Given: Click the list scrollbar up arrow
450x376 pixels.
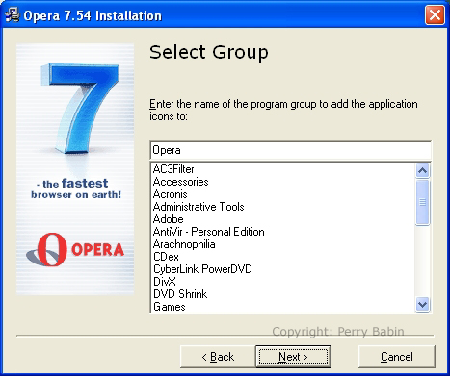Looking at the screenshot, I should tap(422, 170).
